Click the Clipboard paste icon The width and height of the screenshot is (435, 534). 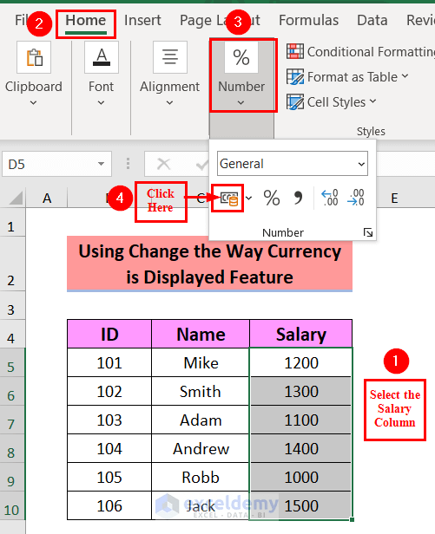(34, 57)
